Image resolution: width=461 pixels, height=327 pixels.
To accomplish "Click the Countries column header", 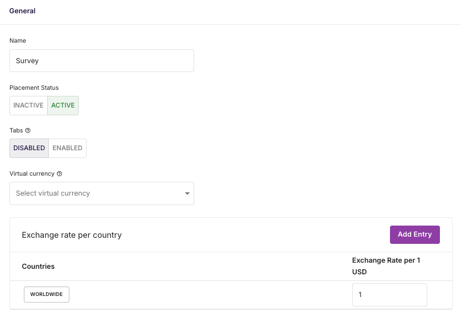I will click(38, 266).
